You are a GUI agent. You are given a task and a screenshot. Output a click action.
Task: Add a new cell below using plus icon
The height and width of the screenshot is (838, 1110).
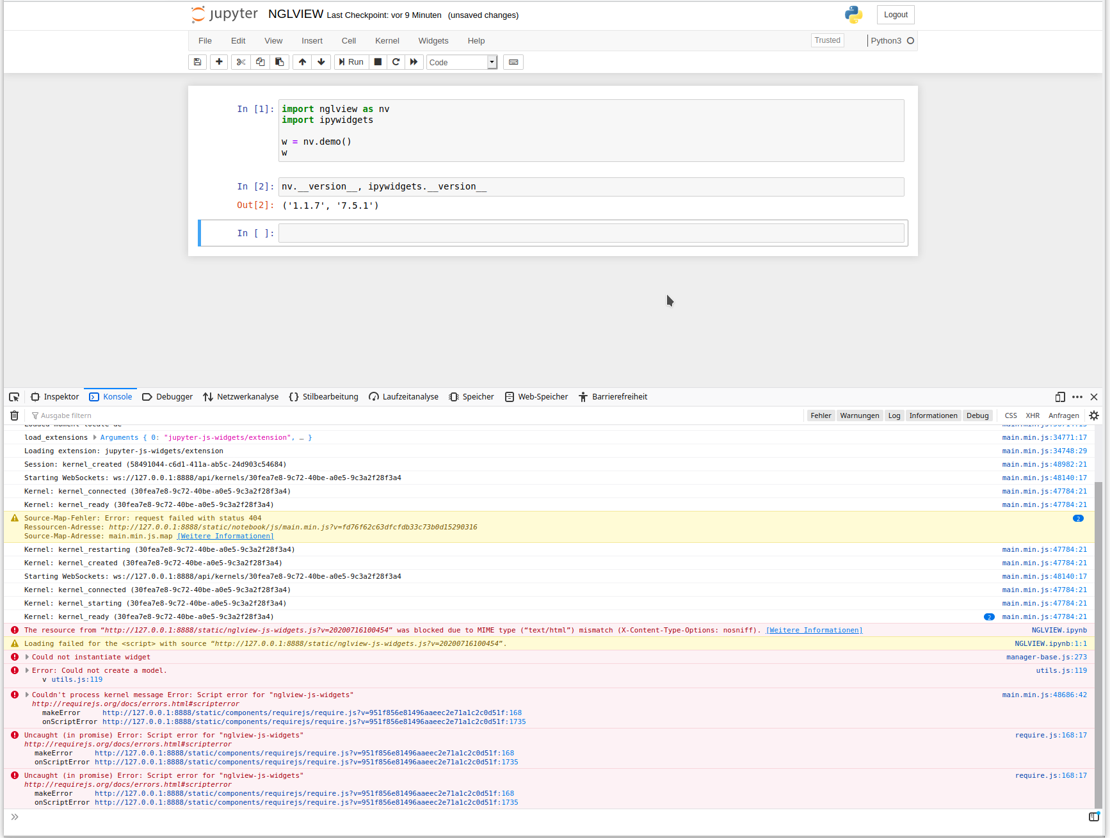[218, 62]
